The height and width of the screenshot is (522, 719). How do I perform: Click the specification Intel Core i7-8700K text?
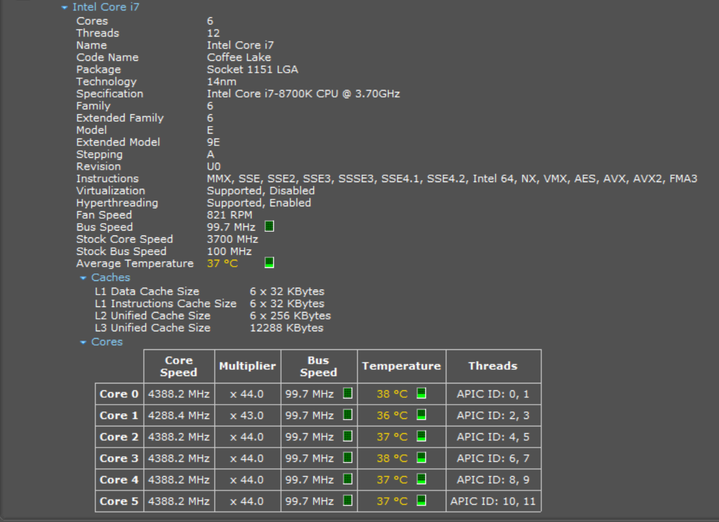pos(303,93)
